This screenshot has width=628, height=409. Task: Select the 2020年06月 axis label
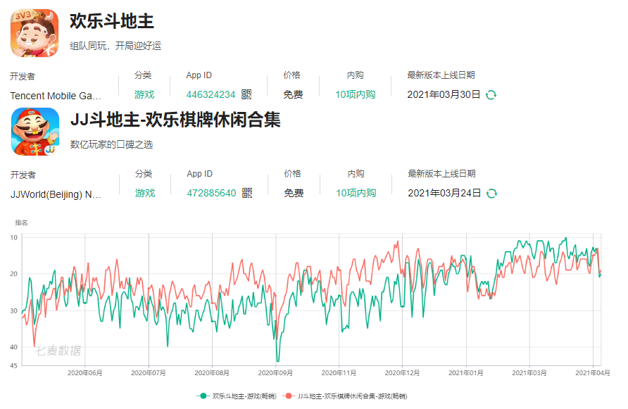click(x=84, y=373)
